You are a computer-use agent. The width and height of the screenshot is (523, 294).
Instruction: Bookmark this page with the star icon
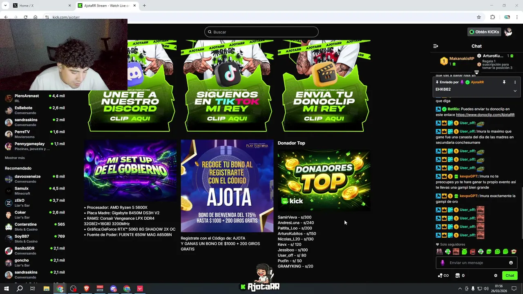[479, 17]
